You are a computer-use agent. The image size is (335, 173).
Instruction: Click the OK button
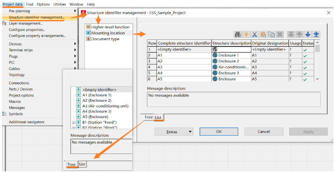tap(219, 132)
